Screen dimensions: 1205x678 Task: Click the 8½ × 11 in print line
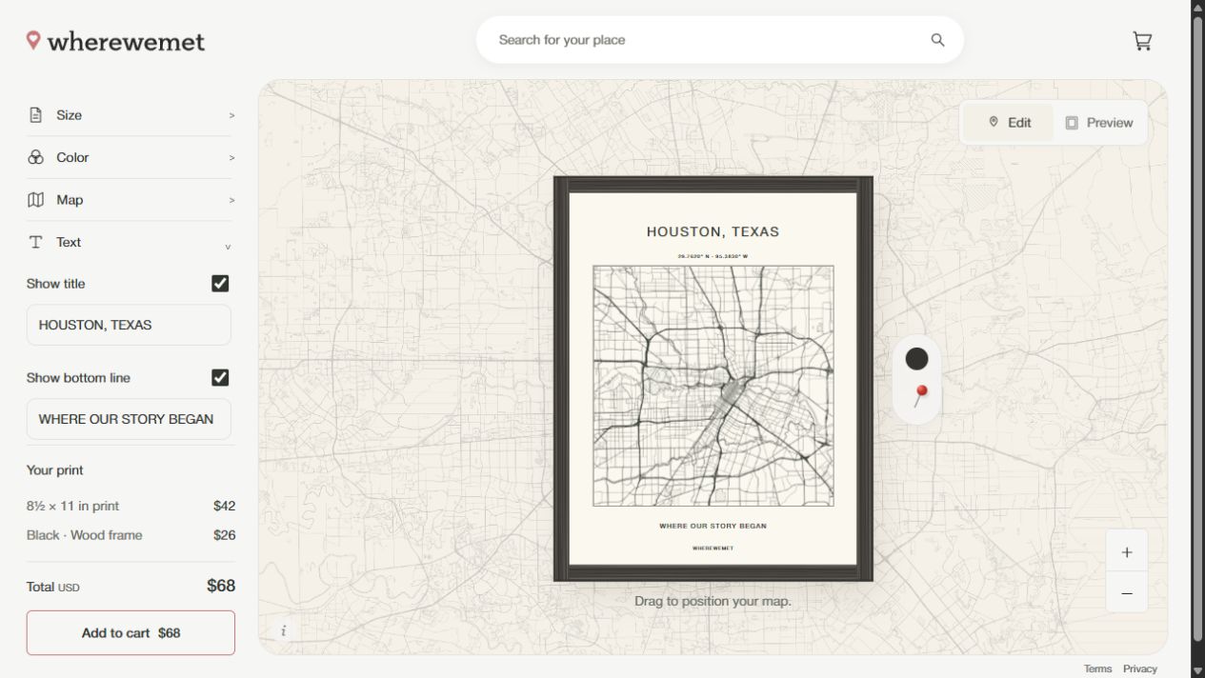72,506
